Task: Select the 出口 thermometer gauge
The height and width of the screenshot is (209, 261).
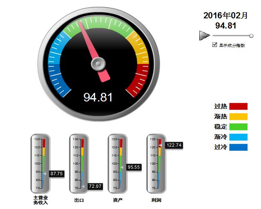Action: coord(79,163)
